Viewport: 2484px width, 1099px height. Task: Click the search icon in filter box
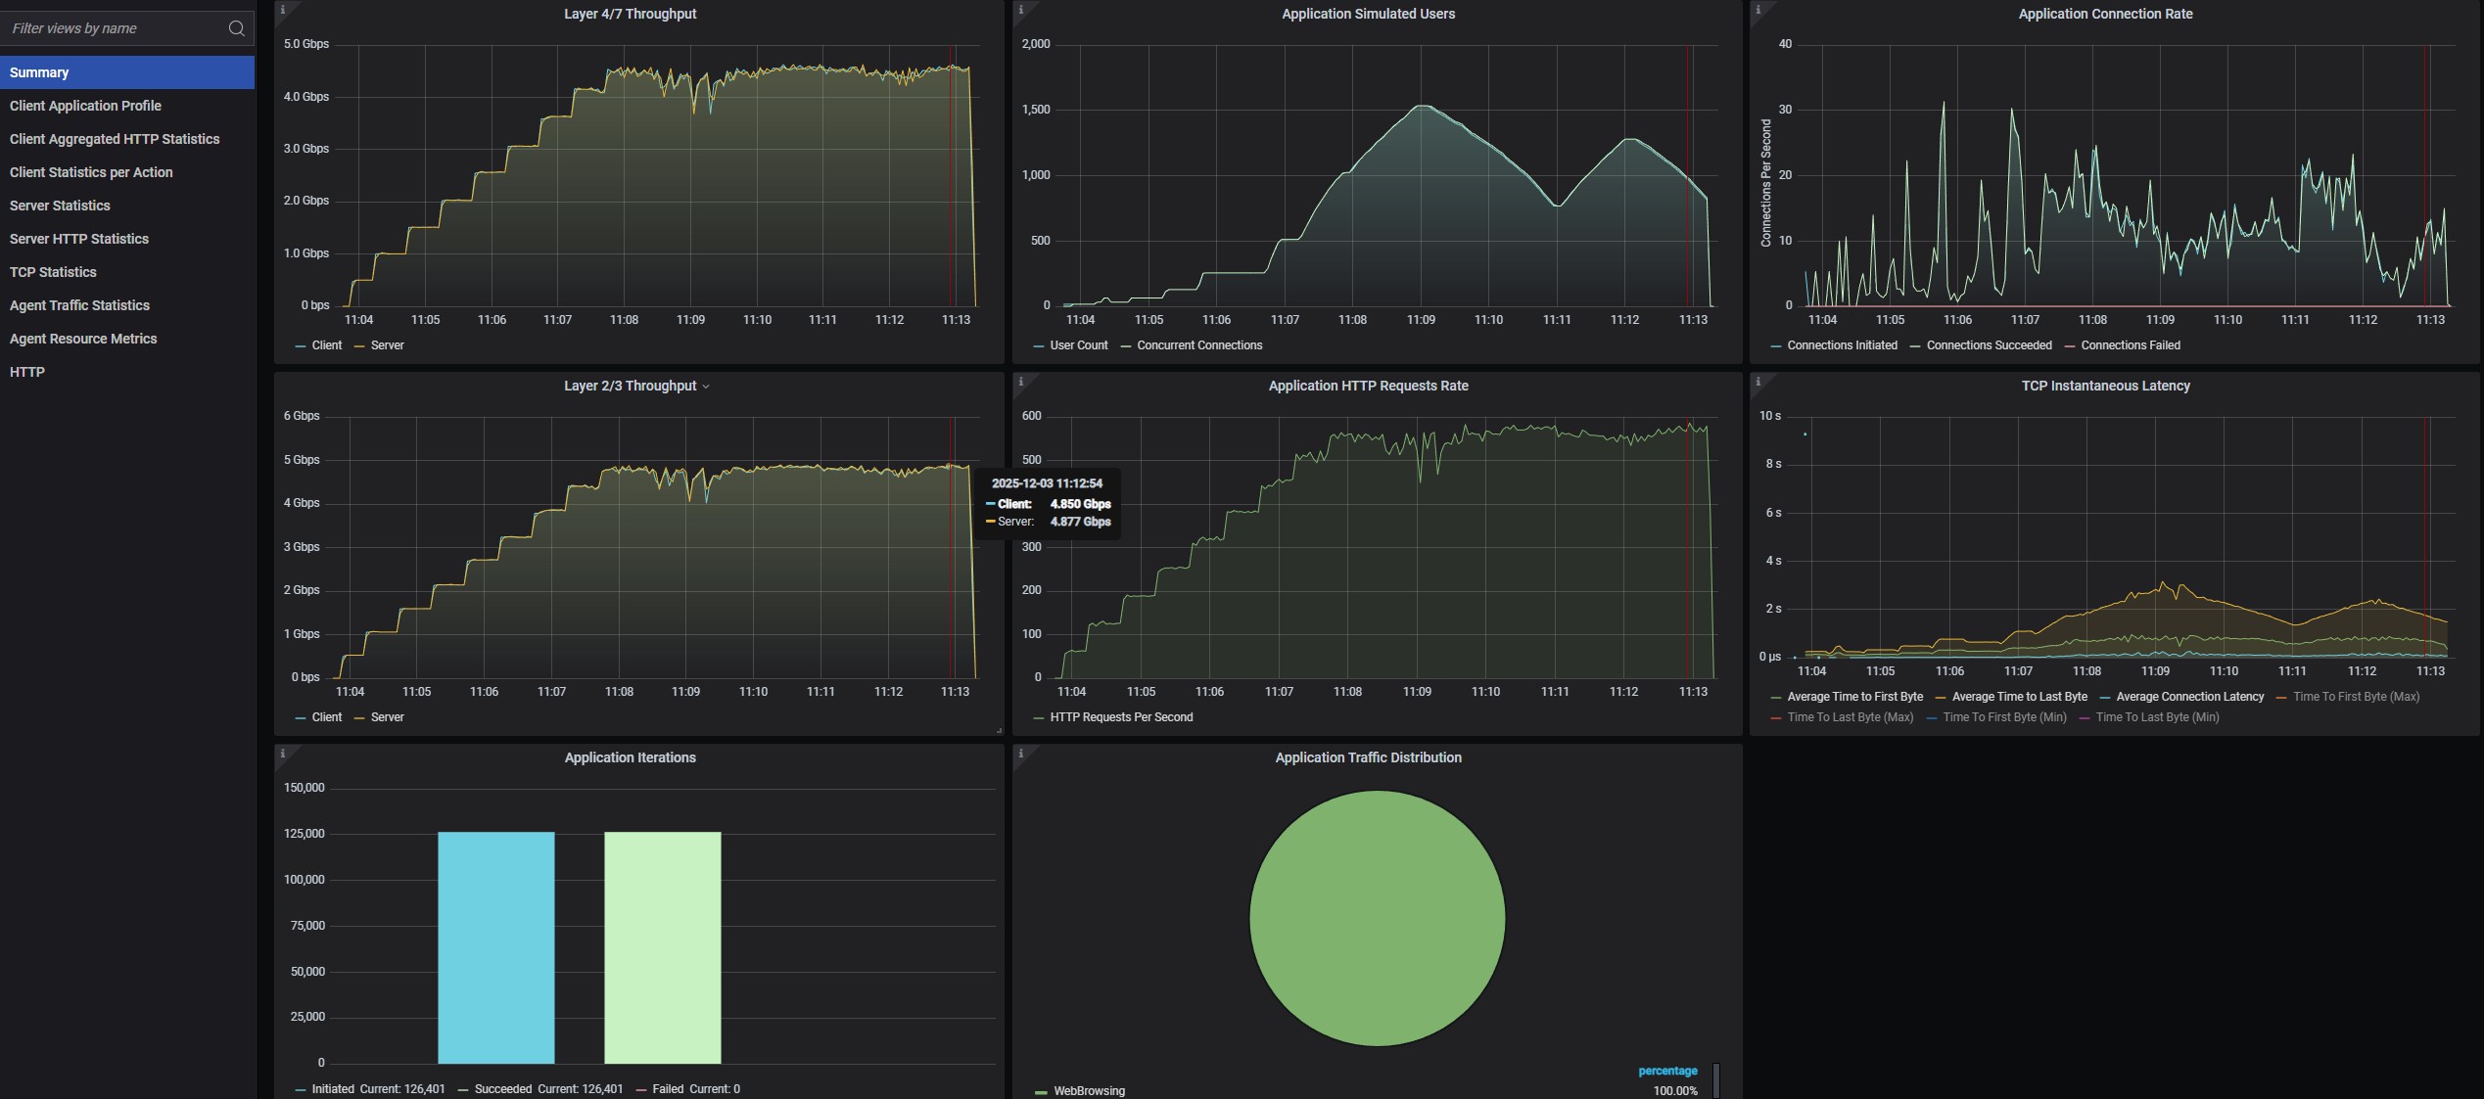[x=236, y=28]
